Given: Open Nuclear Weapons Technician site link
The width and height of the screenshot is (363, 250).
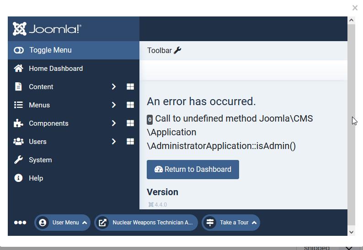Looking at the screenshot, I should point(146,223).
